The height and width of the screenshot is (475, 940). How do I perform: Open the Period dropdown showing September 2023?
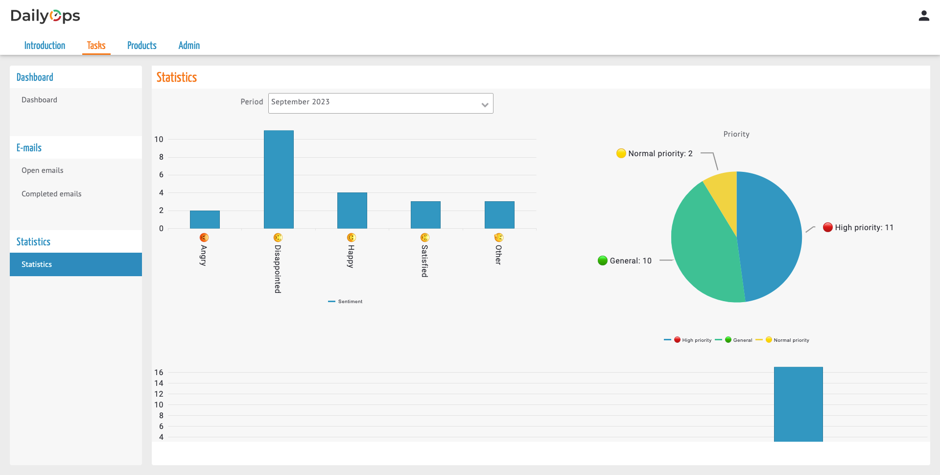pos(380,103)
